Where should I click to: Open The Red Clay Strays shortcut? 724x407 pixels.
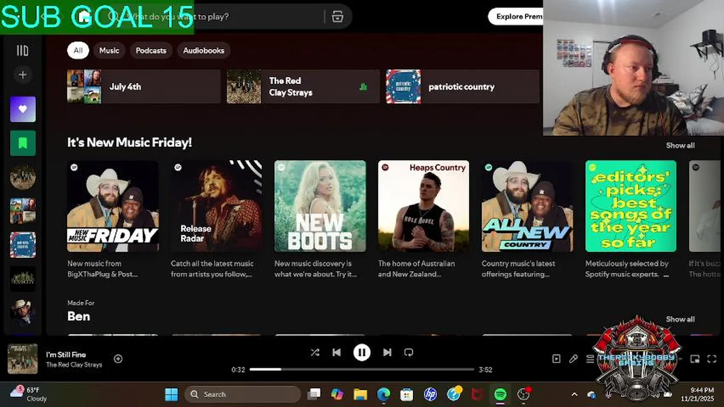click(x=303, y=86)
